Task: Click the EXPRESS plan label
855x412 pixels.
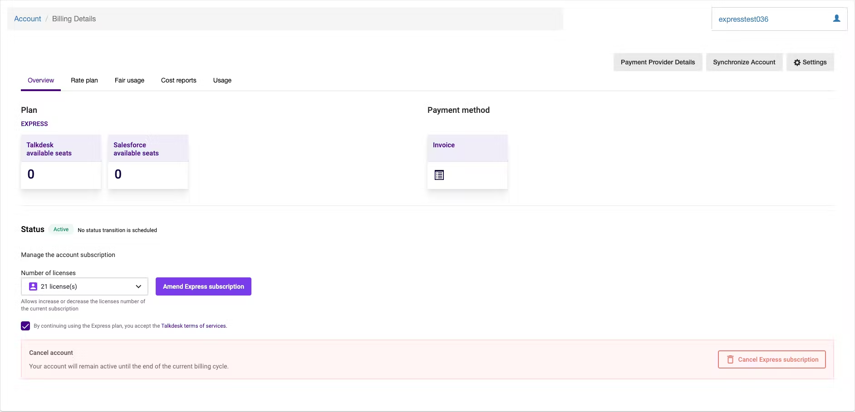Action: coord(34,124)
